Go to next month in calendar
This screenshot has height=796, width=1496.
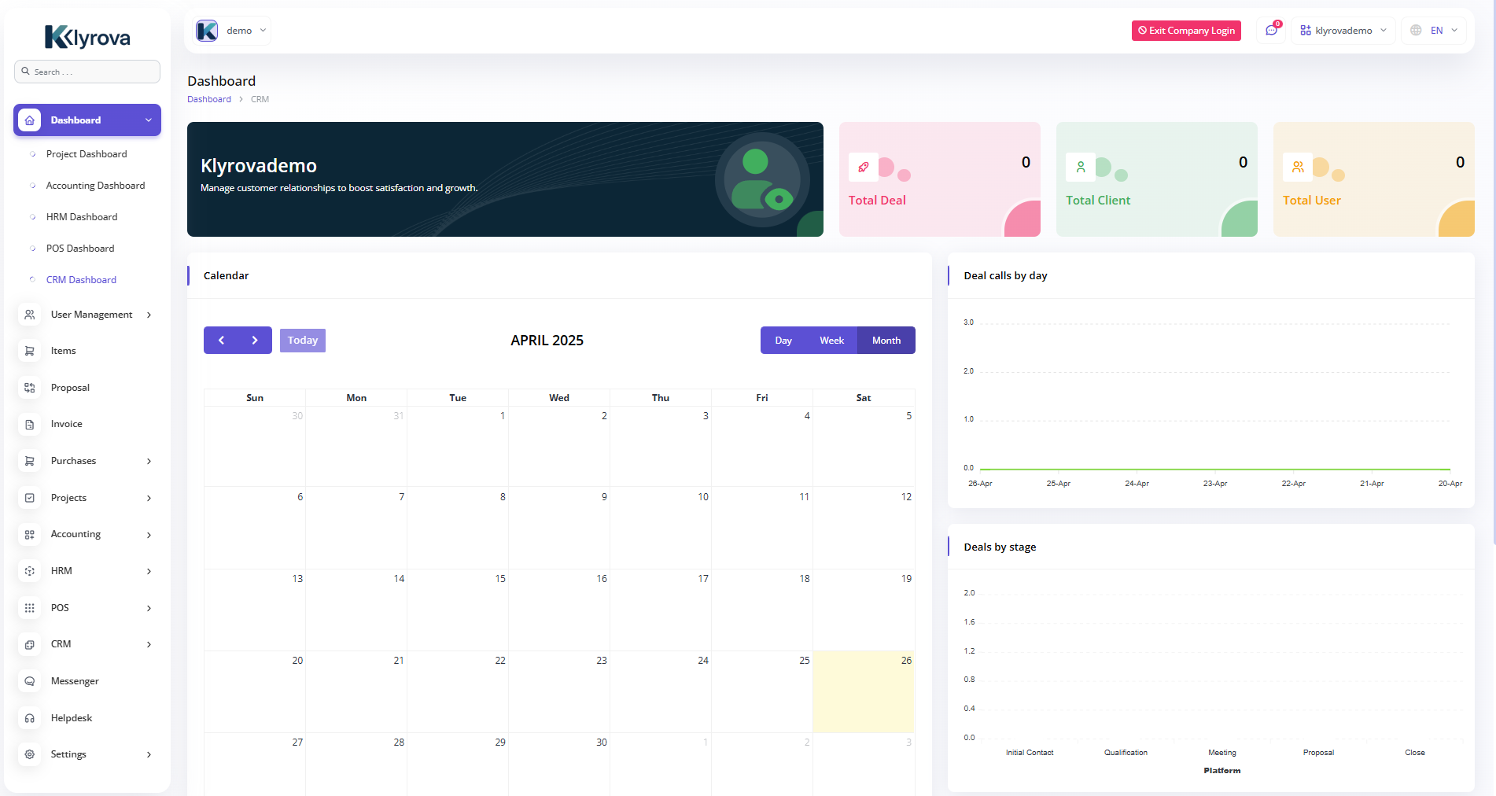tap(255, 341)
